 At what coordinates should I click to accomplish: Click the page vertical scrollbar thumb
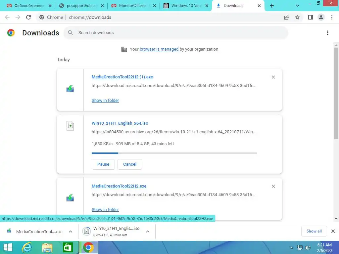point(336,93)
